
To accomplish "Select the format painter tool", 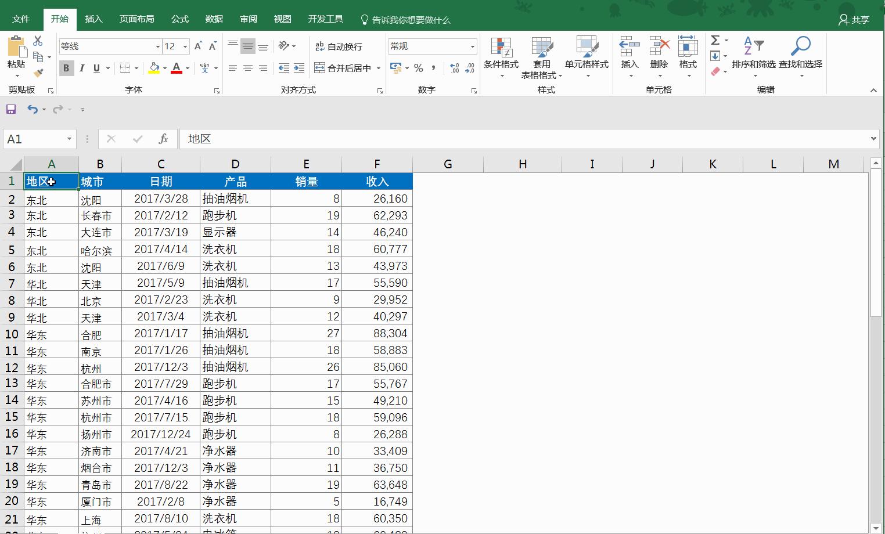I will pos(38,73).
